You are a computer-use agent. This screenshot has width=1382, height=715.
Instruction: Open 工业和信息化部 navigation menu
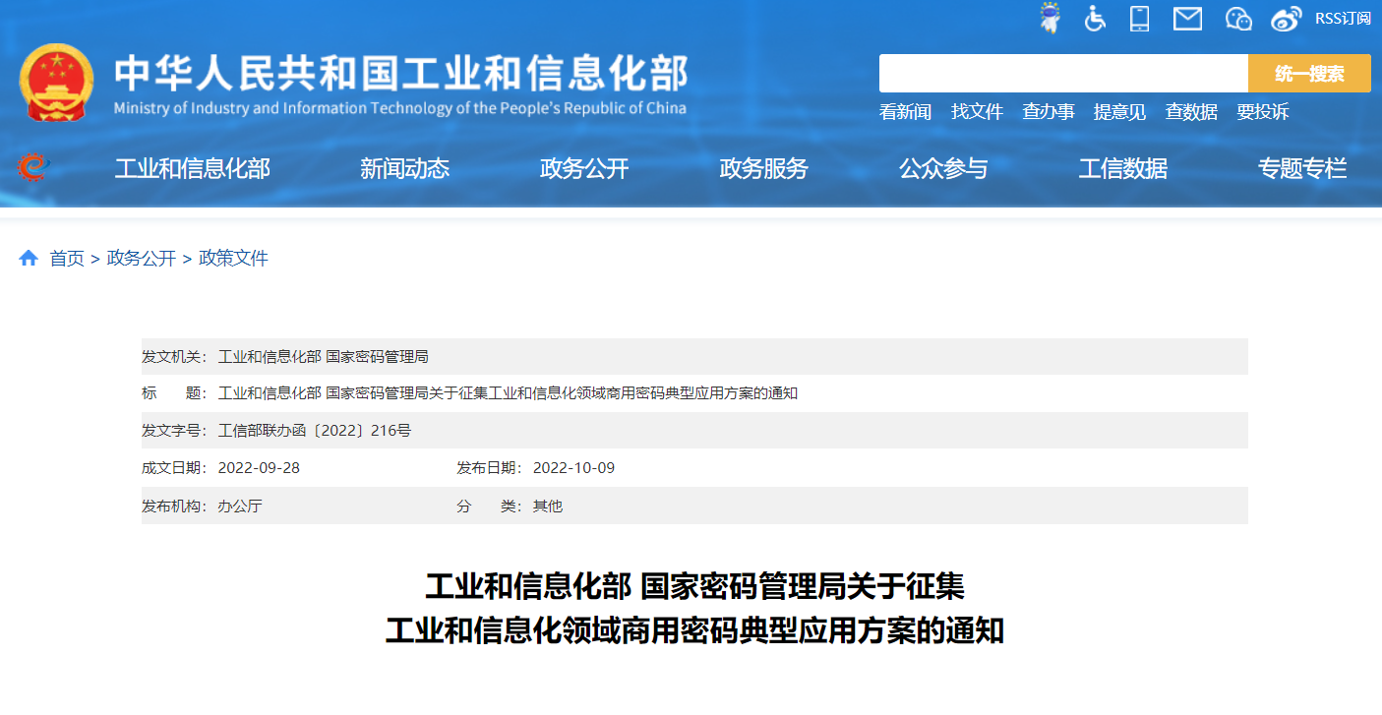pos(192,169)
